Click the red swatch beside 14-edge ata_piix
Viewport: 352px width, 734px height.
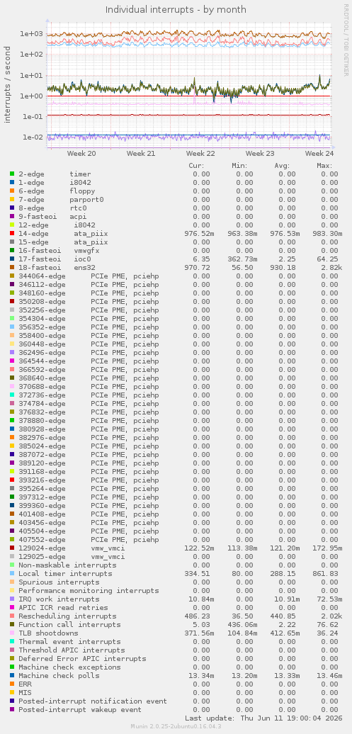12,233
